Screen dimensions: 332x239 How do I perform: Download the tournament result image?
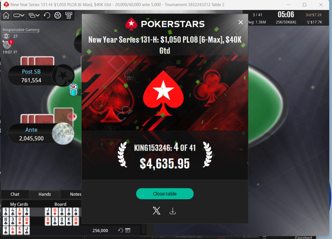click(x=173, y=211)
